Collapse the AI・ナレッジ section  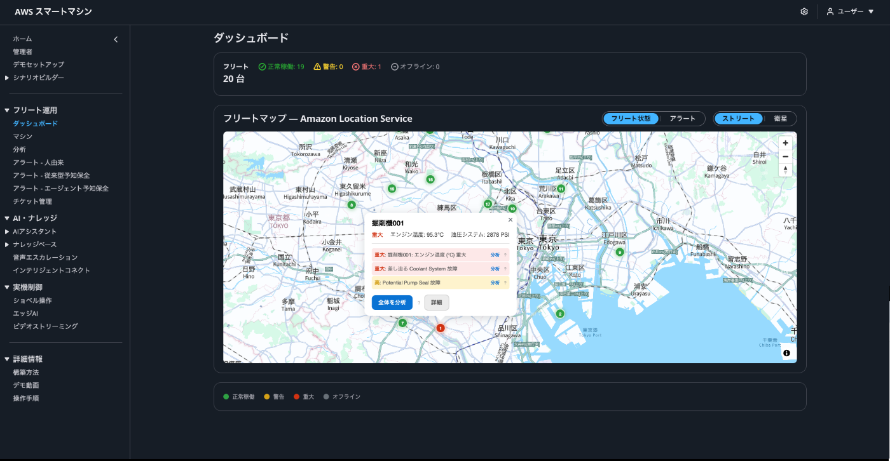[x=7, y=218]
